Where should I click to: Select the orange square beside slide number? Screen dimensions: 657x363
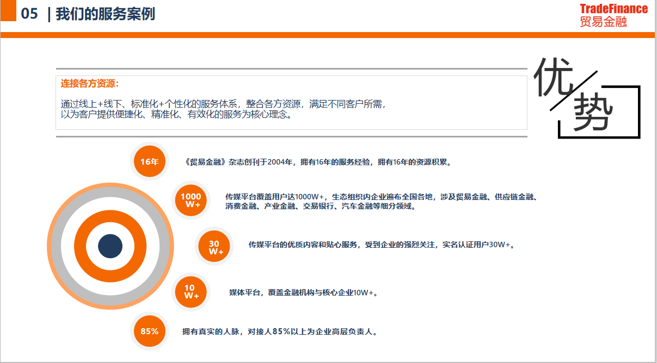pyautogui.click(x=8, y=11)
